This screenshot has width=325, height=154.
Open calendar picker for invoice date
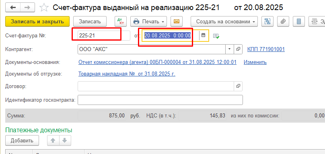(204, 35)
